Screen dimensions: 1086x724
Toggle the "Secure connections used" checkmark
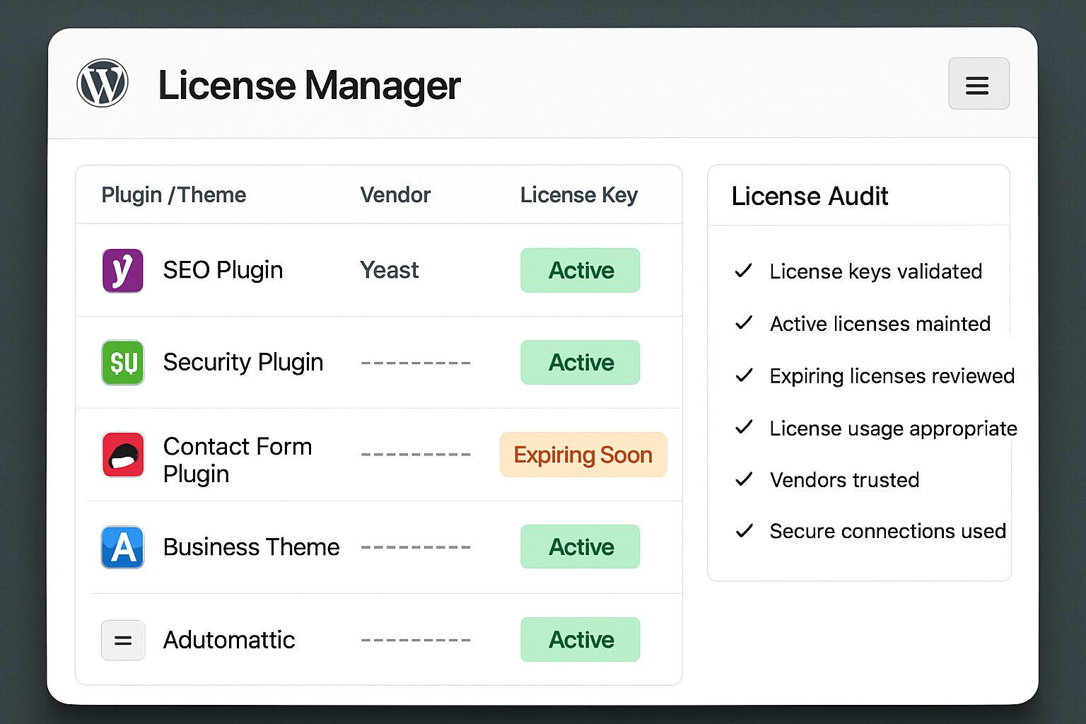[x=744, y=531]
